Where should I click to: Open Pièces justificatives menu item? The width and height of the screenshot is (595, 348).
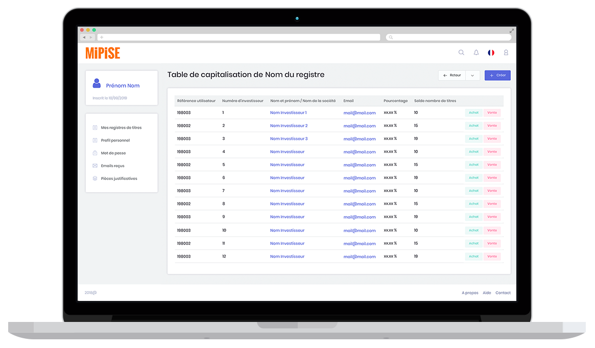tap(119, 178)
